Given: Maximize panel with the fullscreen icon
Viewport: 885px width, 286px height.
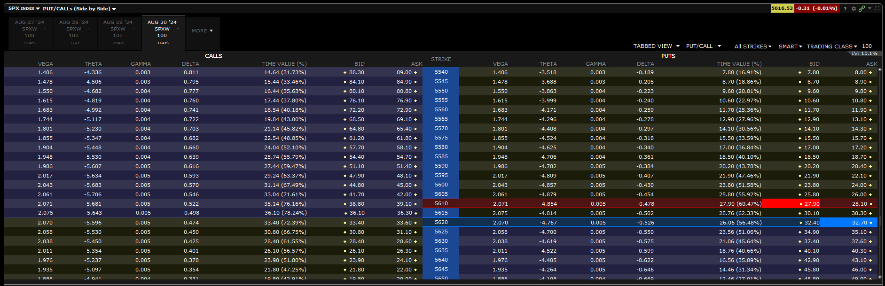Looking at the screenshot, I should coord(877,8).
